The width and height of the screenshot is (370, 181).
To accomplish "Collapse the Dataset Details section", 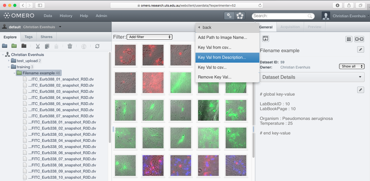I will pos(312,77).
